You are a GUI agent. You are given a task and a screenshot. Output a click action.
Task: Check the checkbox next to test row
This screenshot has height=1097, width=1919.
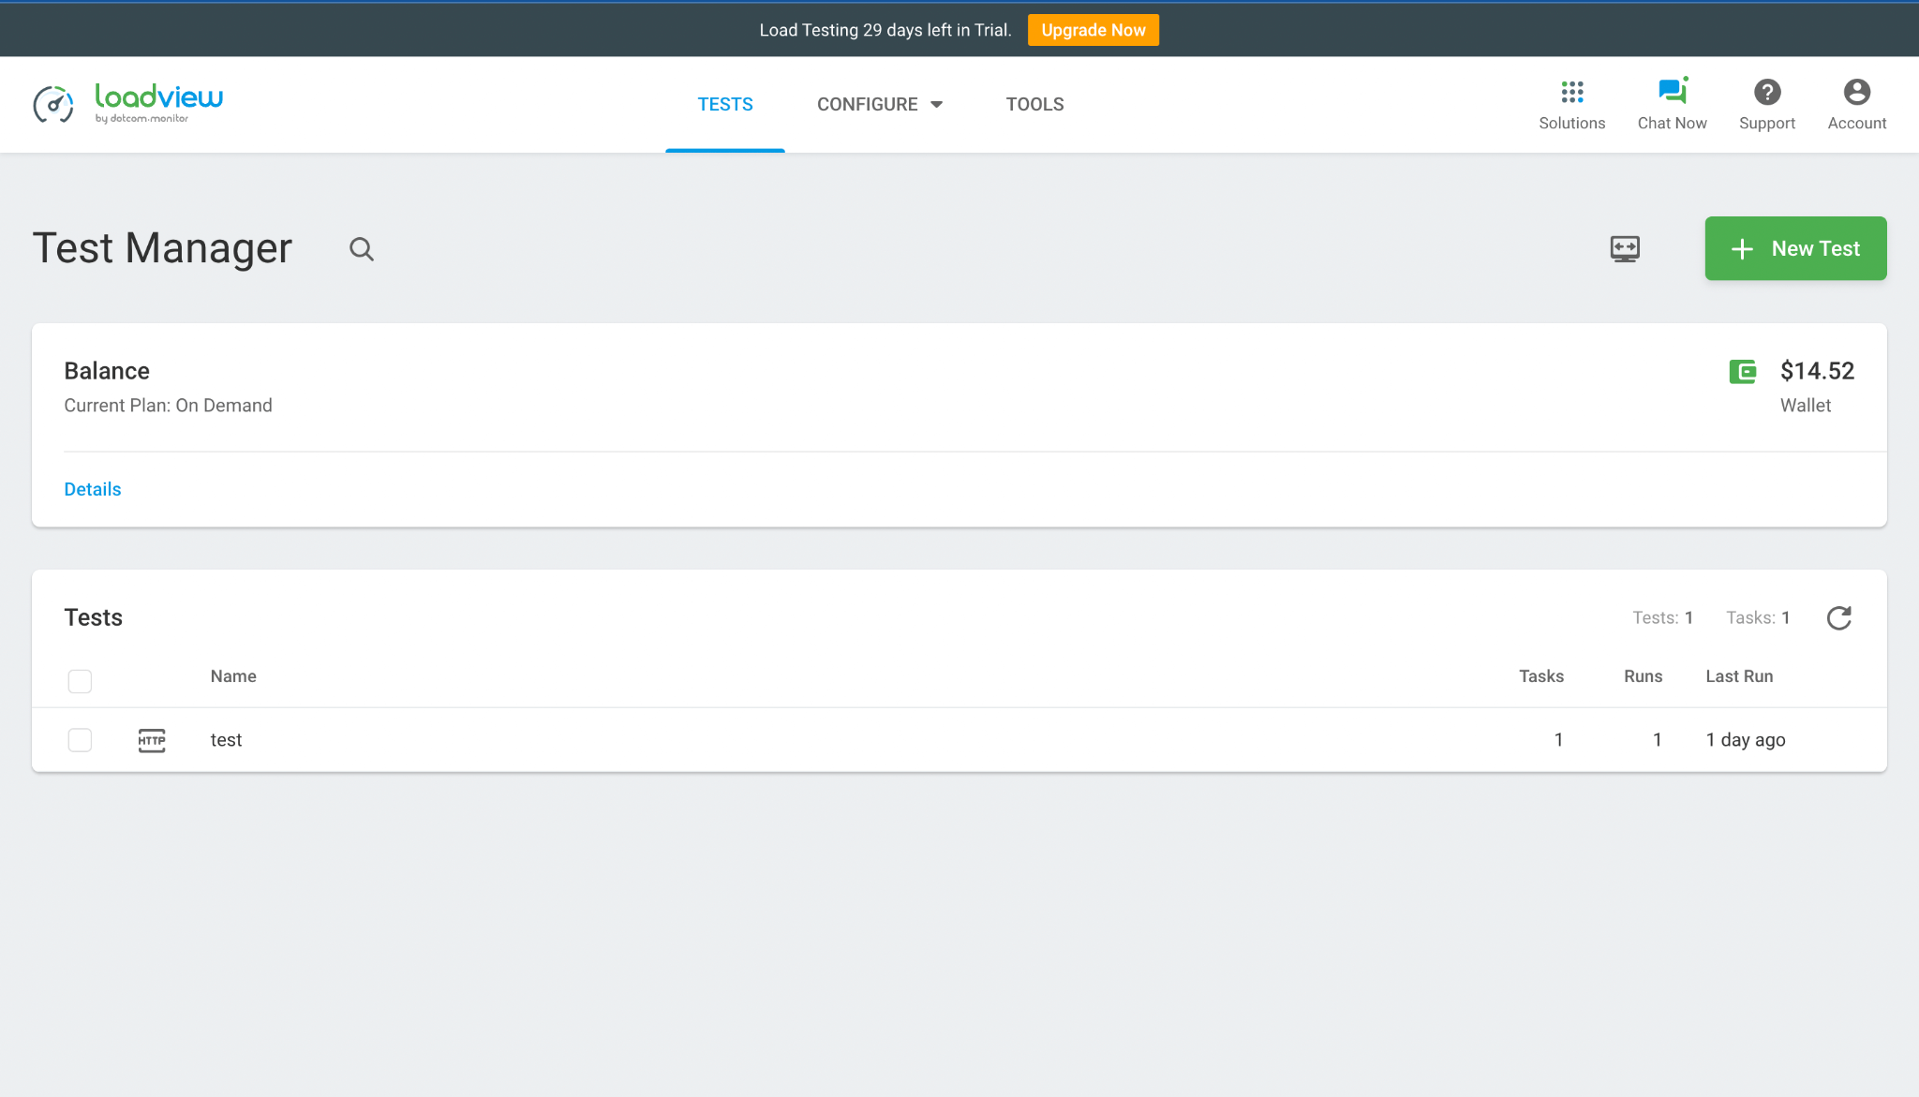click(79, 739)
